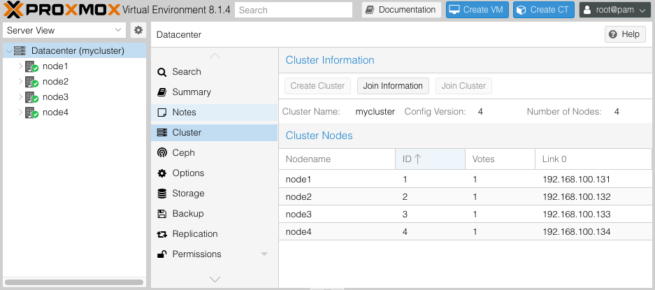Expand node3 in the tree
655x290 pixels.
click(x=20, y=97)
